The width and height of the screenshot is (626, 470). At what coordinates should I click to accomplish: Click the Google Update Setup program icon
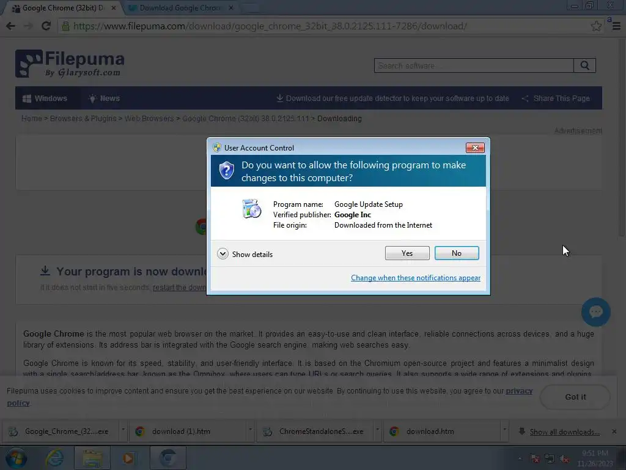pyautogui.click(x=251, y=209)
